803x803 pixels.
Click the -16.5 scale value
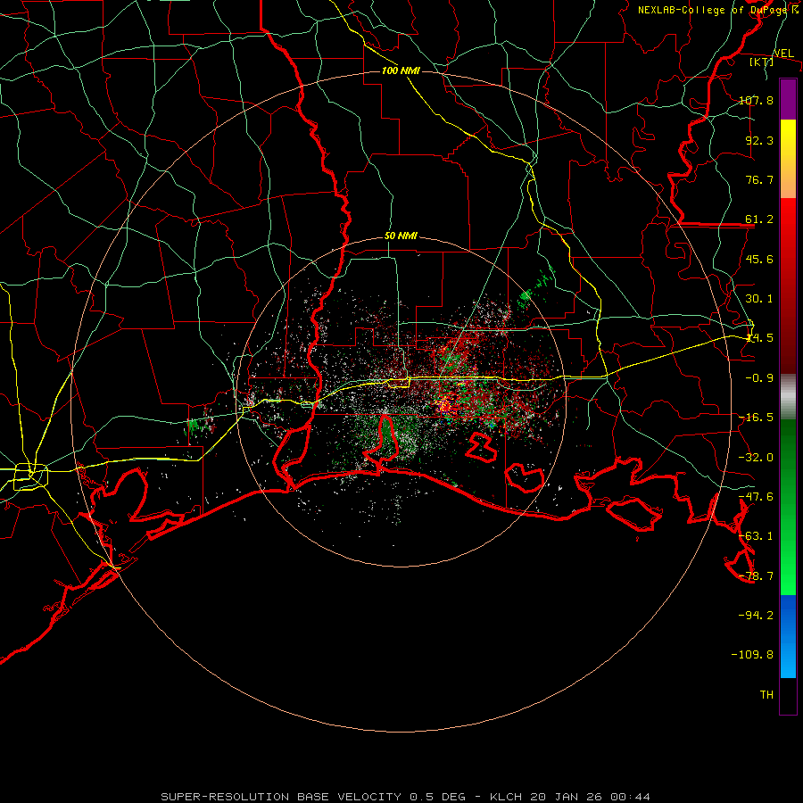point(756,418)
